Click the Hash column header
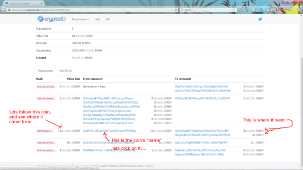 coord(39,79)
